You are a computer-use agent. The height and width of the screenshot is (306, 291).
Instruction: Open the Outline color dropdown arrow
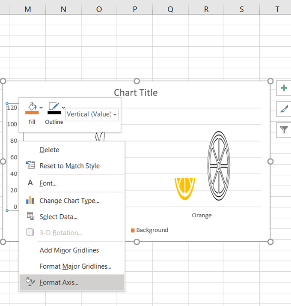(63, 108)
